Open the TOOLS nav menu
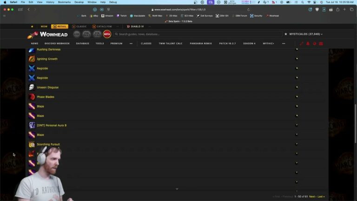 point(100,43)
